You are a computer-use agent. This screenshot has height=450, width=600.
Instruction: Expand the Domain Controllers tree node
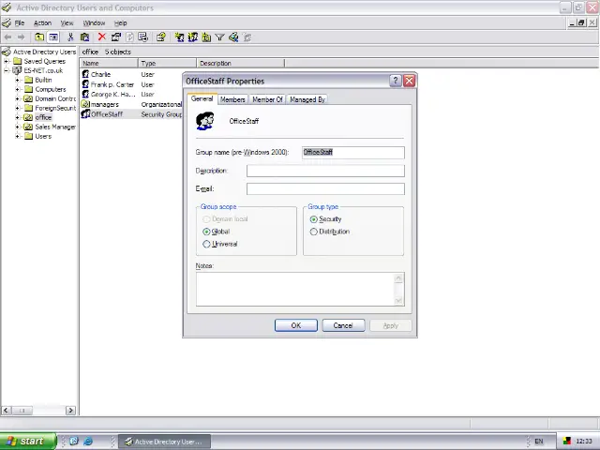(x=17, y=98)
